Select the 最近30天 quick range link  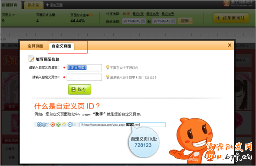pos(167,14)
